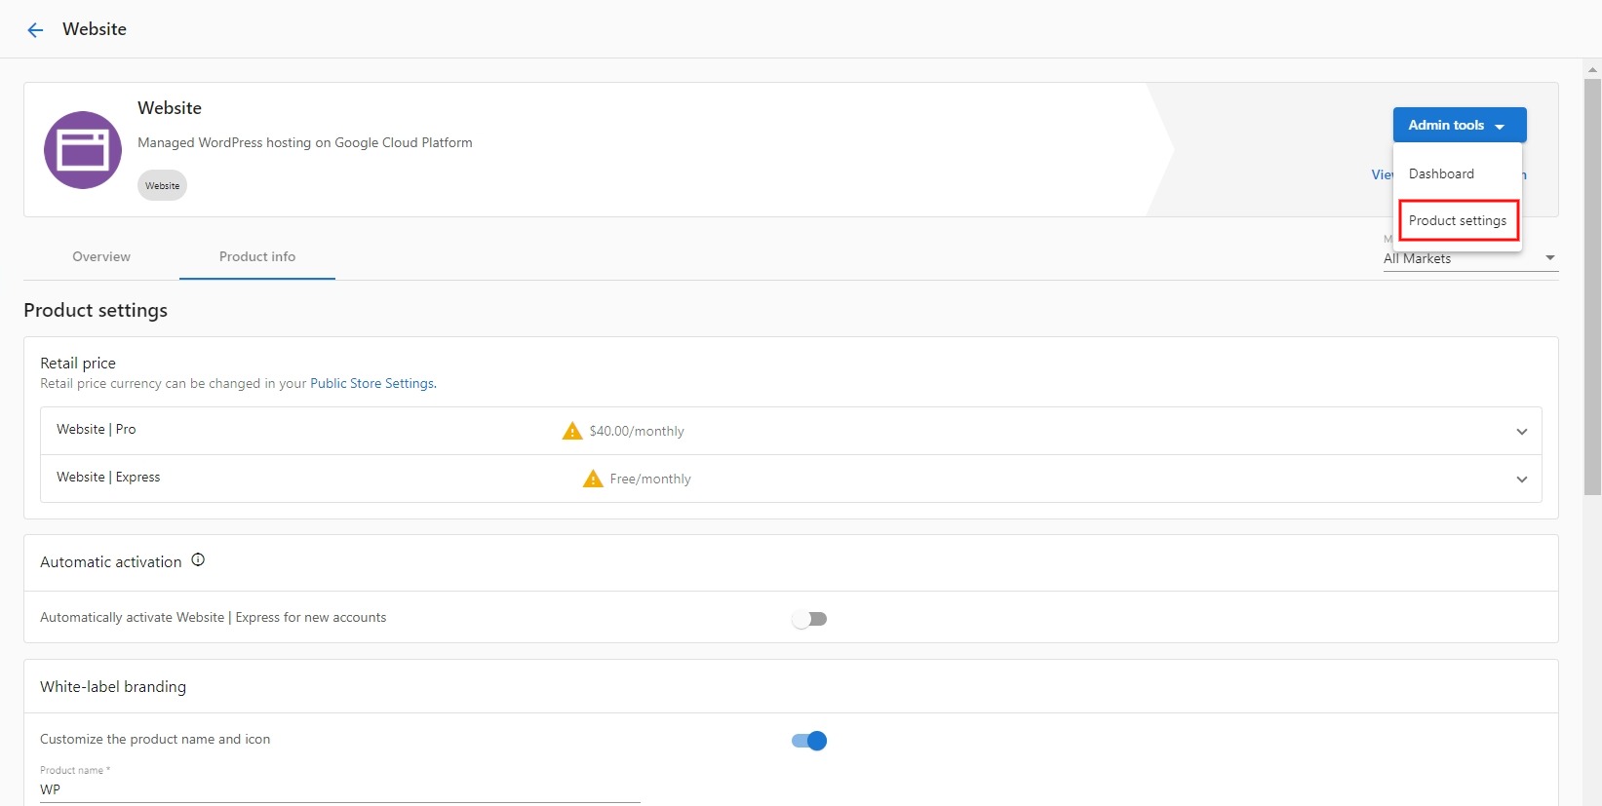The image size is (1602, 806).
Task: Click the warning icon beside Free/monthly
Action: click(x=593, y=479)
